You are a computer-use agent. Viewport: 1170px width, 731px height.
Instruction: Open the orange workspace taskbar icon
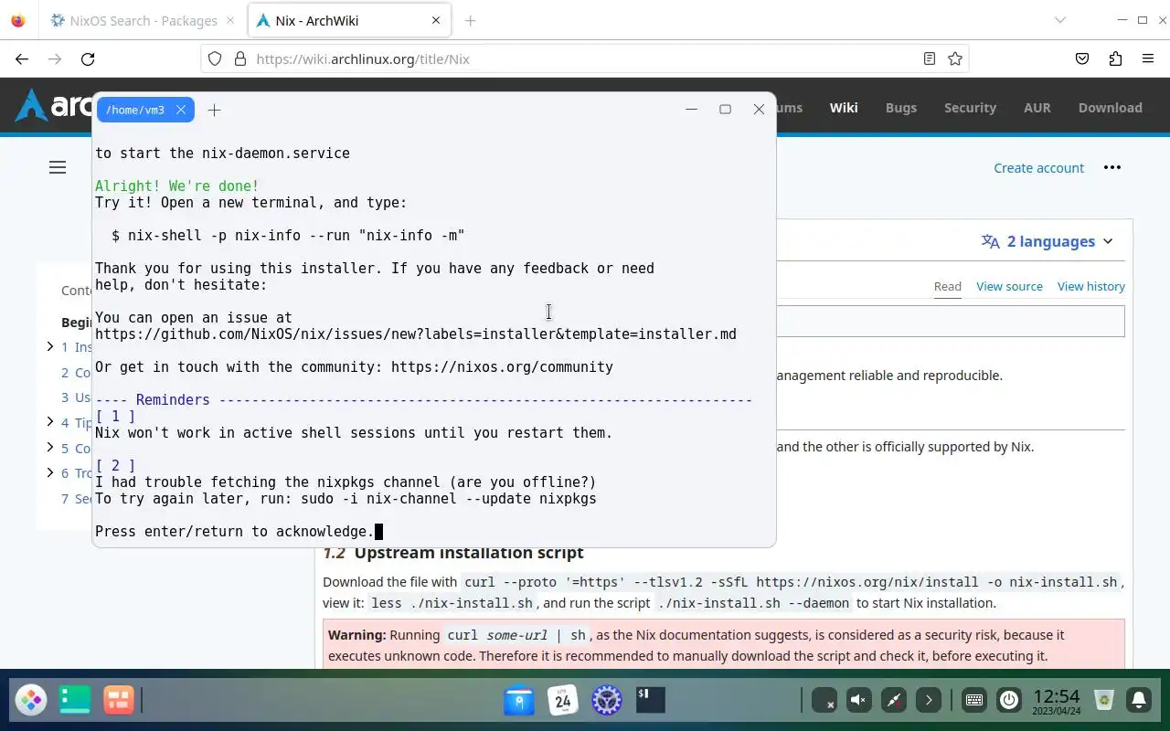[x=118, y=700]
